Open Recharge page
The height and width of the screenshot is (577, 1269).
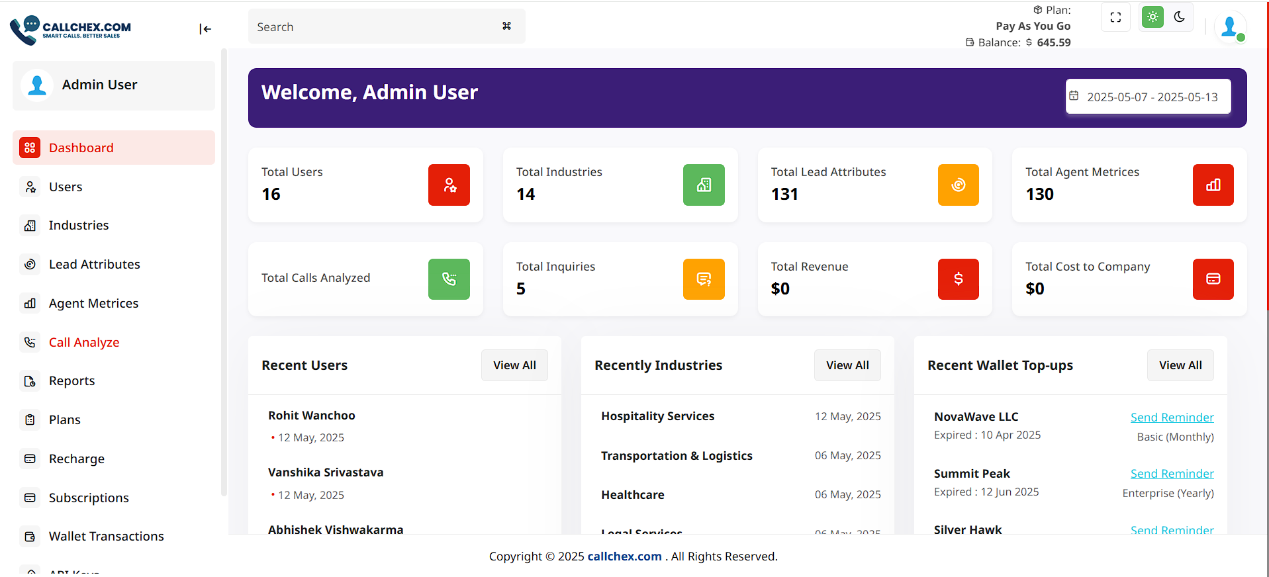click(114, 459)
